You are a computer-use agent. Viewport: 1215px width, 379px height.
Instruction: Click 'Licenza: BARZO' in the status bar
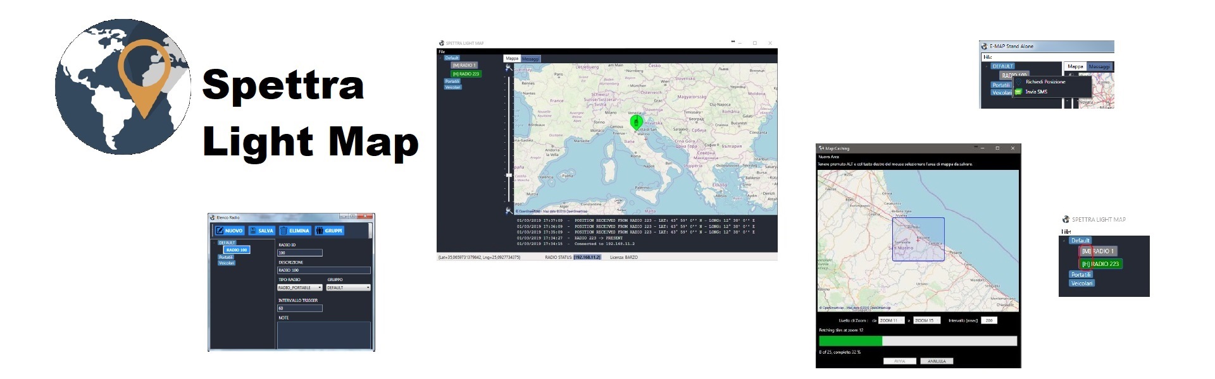[624, 257]
